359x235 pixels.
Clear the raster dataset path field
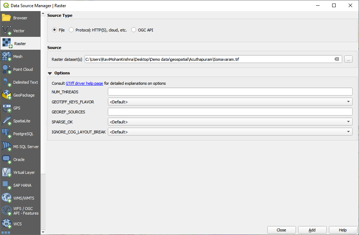click(x=336, y=59)
